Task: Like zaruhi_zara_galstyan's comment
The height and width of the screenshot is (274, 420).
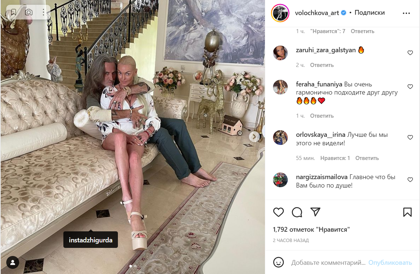Action: click(x=410, y=53)
